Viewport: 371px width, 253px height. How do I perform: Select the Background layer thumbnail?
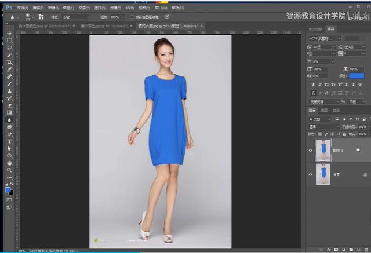pyautogui.click(x=323, y=174)
